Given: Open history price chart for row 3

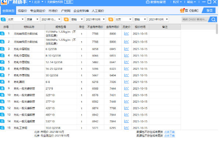Looking at the screenshot, I should tap(127, 49).
